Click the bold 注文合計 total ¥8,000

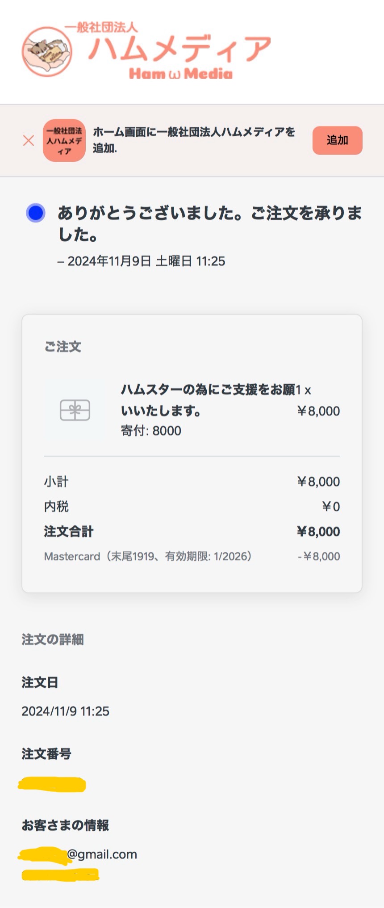tap(318, 532)
